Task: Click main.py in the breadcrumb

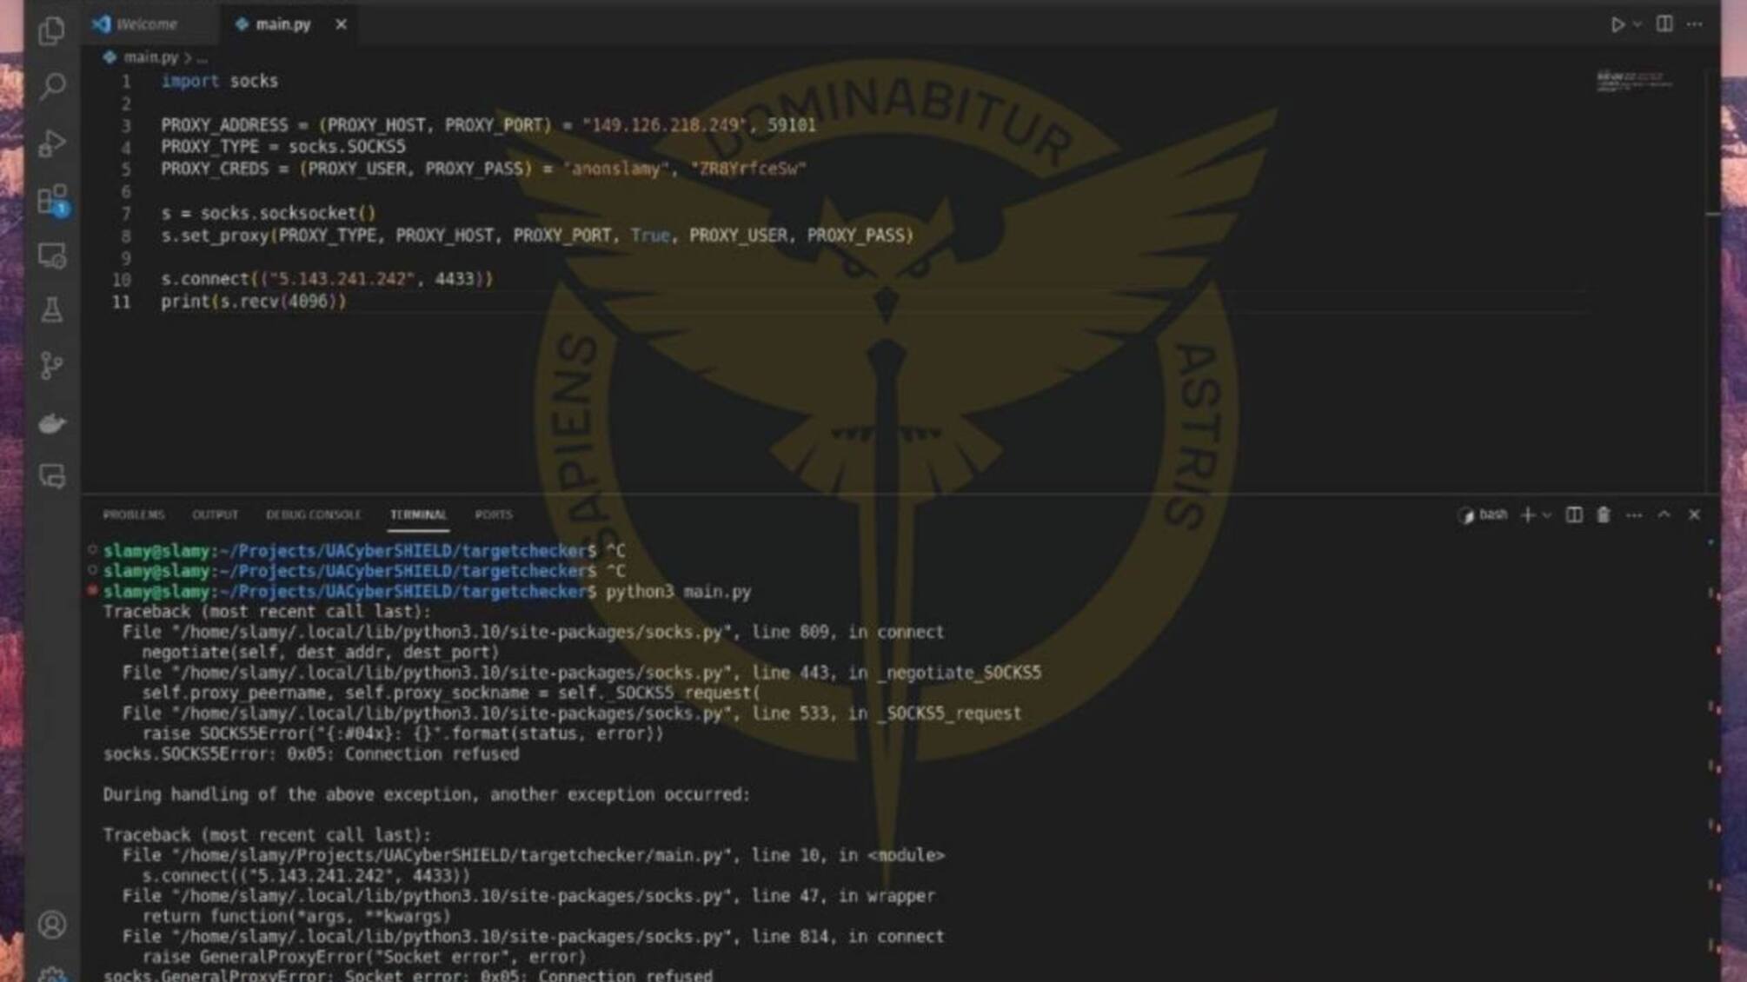Action: [x=149, y=57]
